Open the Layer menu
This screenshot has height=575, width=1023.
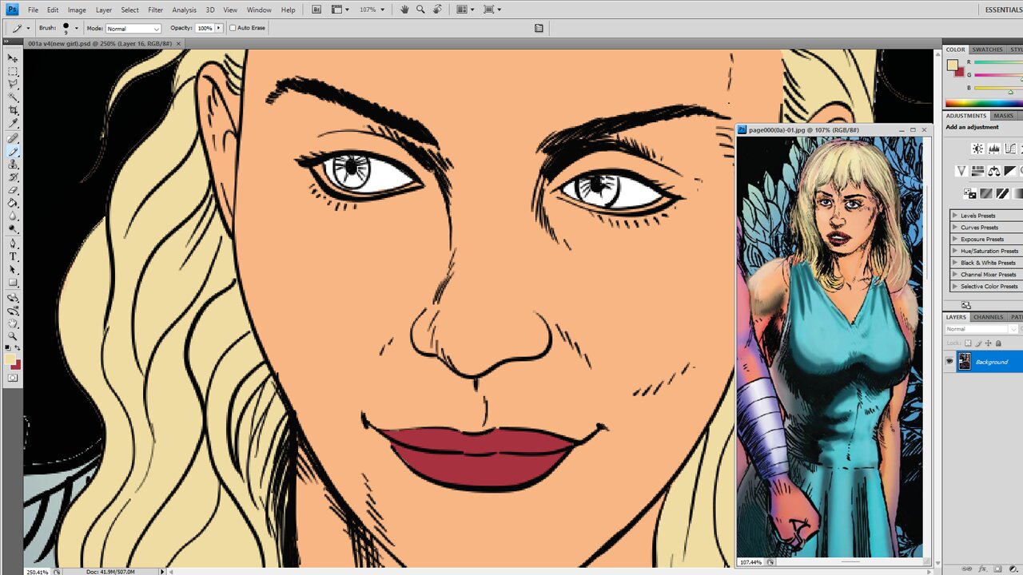[x=104, y=10]
